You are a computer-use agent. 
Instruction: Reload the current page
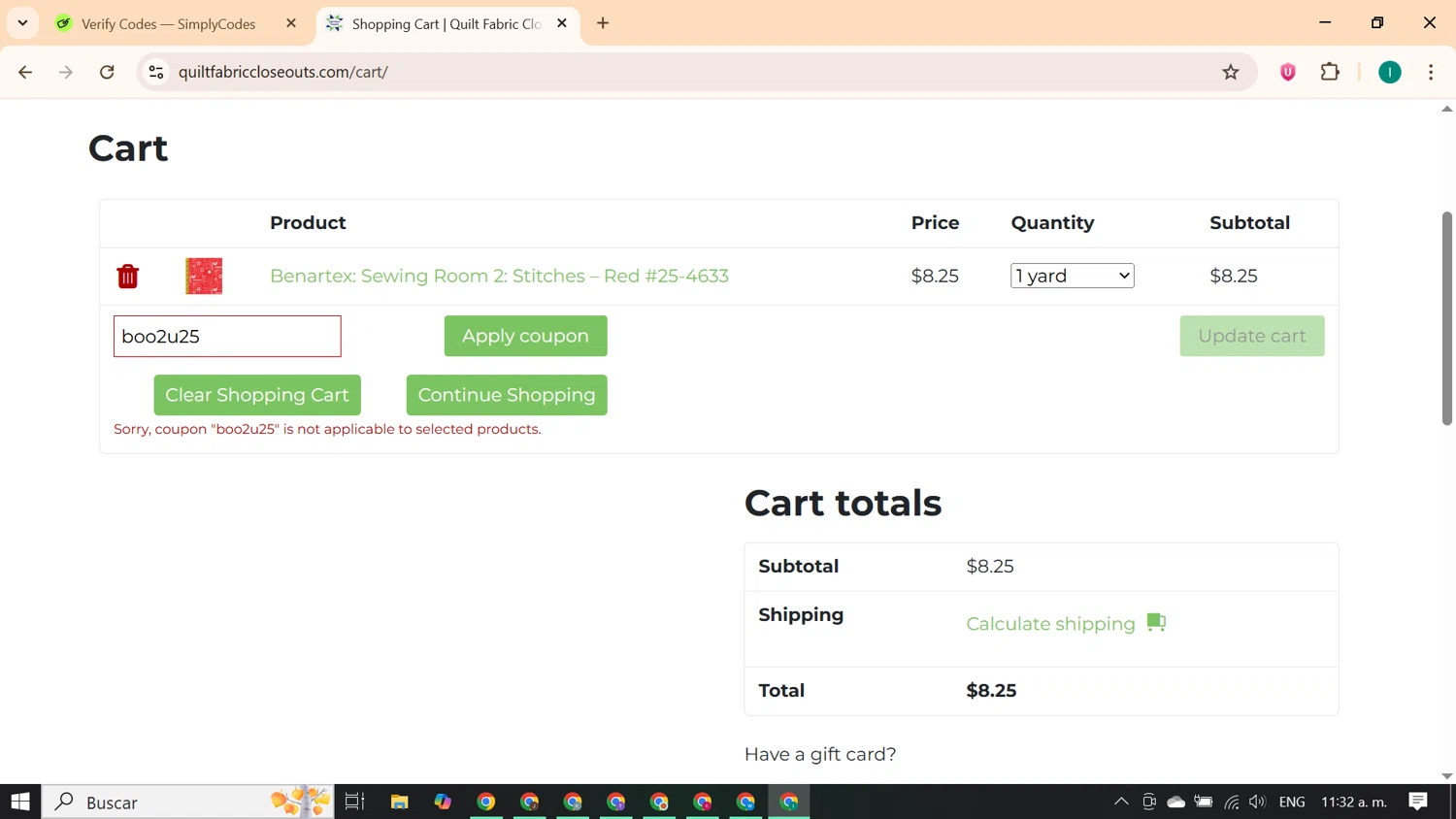108,72
